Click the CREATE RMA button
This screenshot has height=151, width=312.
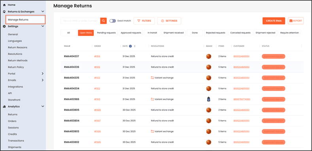(x=274, y=21)
